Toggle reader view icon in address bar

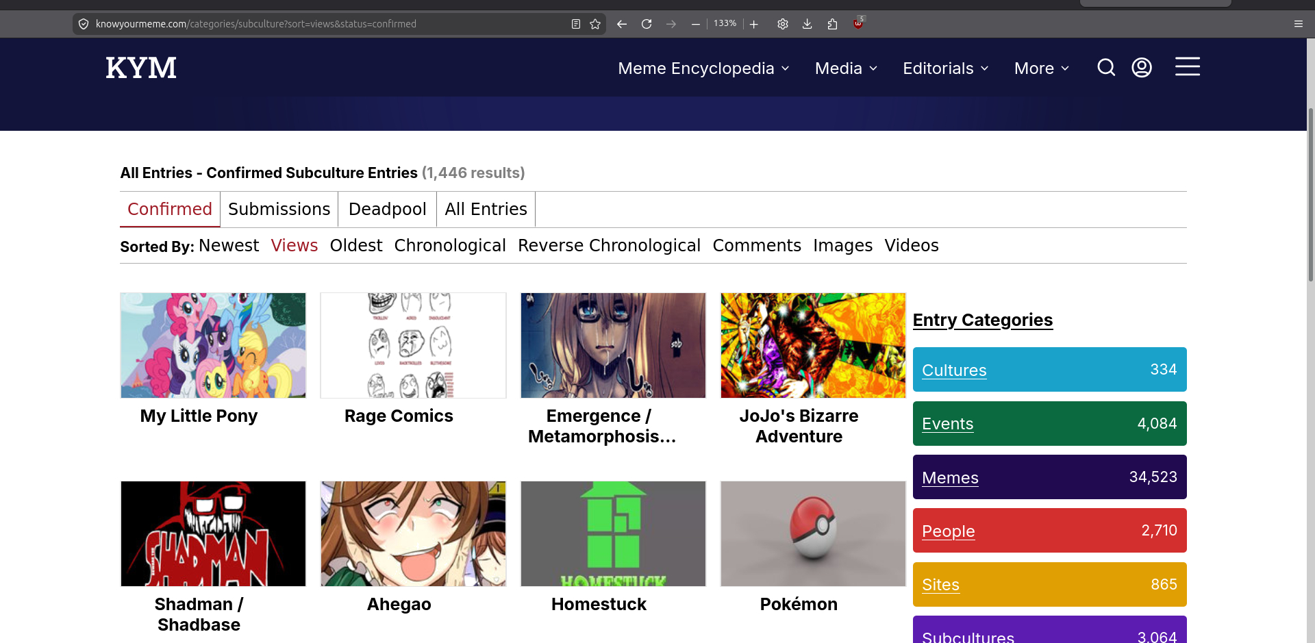coord(576,24)
